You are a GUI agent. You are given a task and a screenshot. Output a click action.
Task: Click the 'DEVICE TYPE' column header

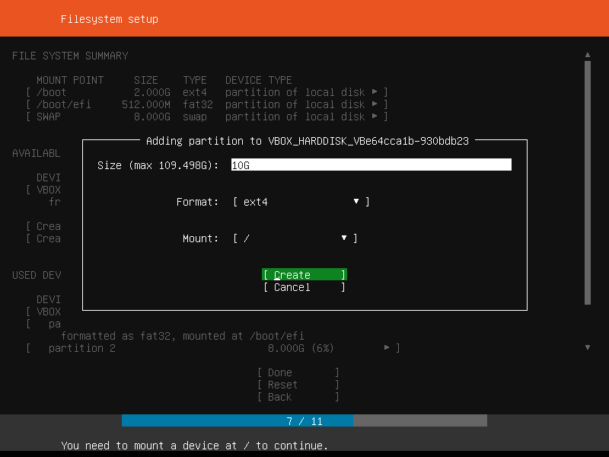(259, 81)
